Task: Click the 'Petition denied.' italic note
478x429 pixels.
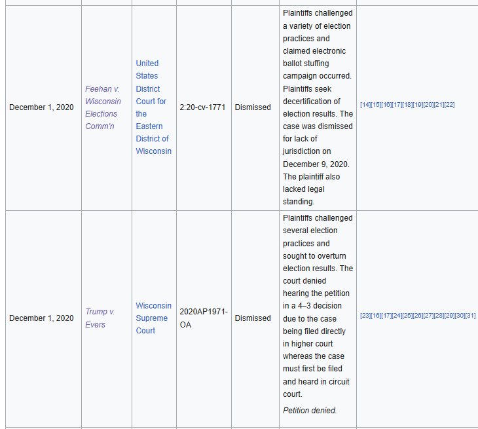Action: click(x=310, y=411)
